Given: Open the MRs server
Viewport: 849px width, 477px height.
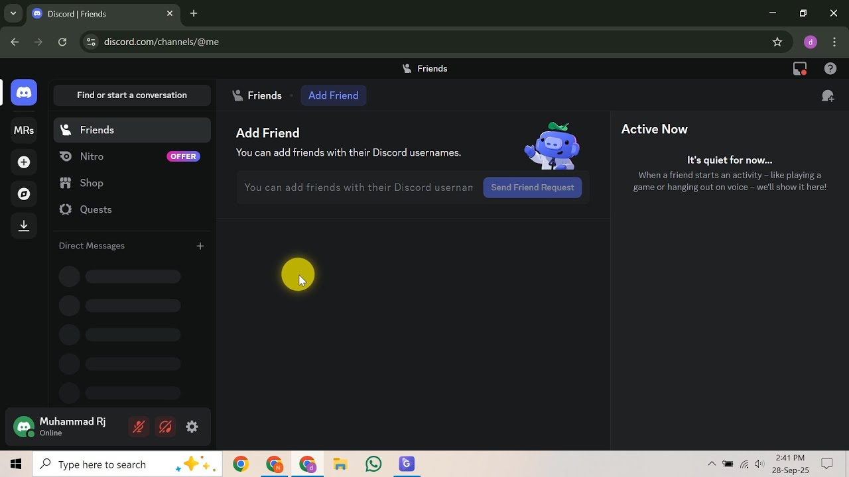Looking at the screenshot, I should point(24,131).
